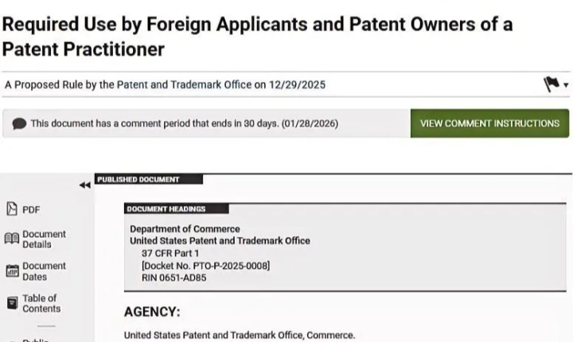Select the Published Document tab

pyautogui.click(x=138, y=180)
